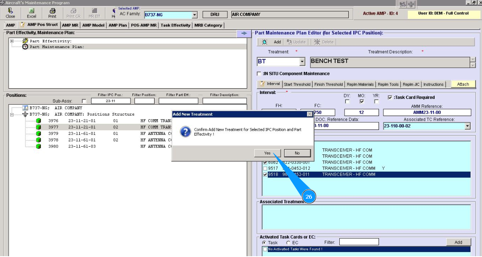Viewport: 482px width, 257px height.
Task: Select the EC radio button
Action: click(288, 243)
